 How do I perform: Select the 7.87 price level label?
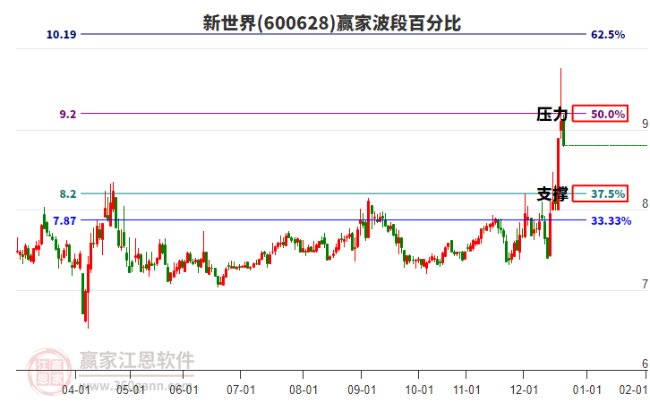click(x=64, y=220)
